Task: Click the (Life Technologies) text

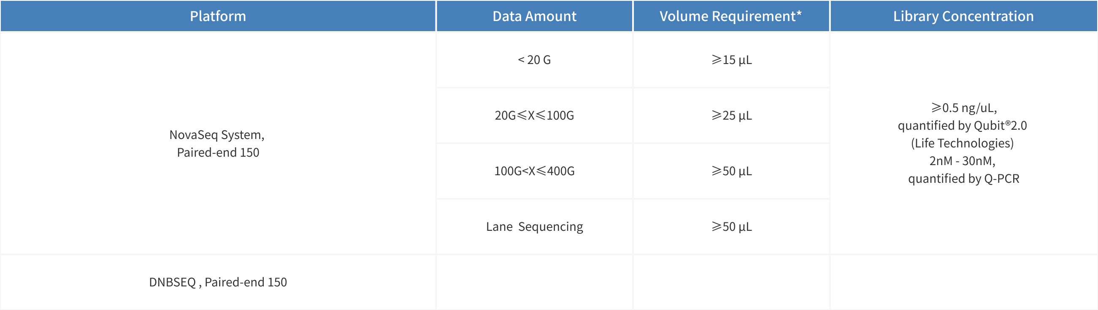Action: (962, 143)
